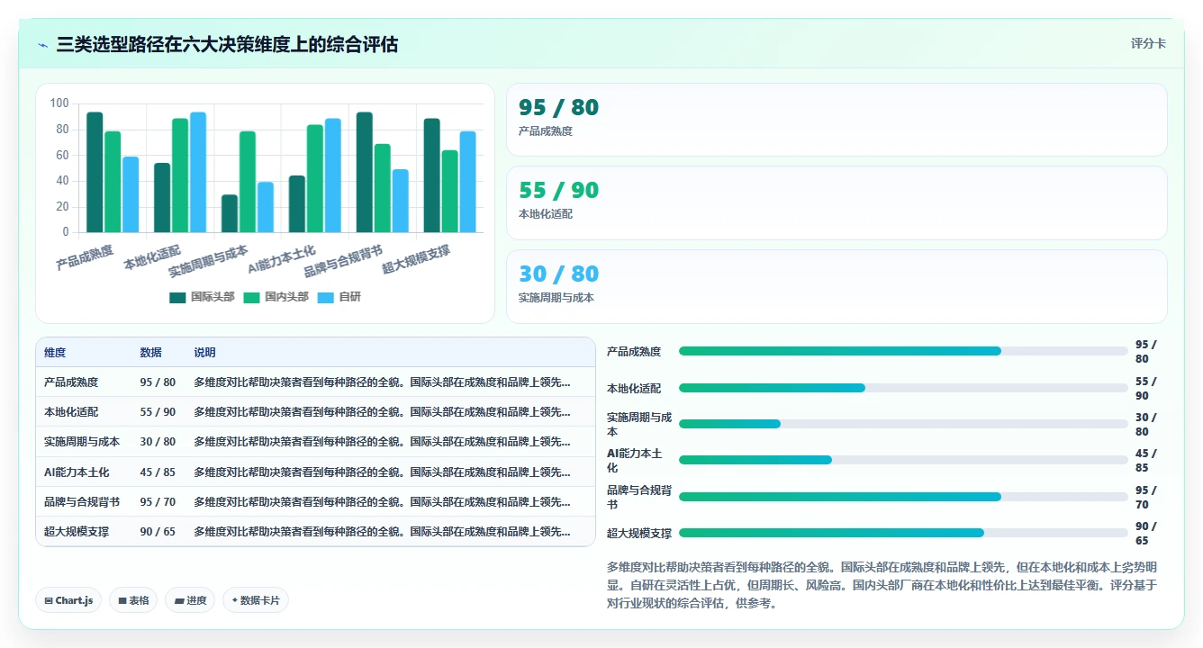Viewport: 1203px width, 648px height.
Task: Click the 100 tick on chart y-axis
Action: point(59,103)
